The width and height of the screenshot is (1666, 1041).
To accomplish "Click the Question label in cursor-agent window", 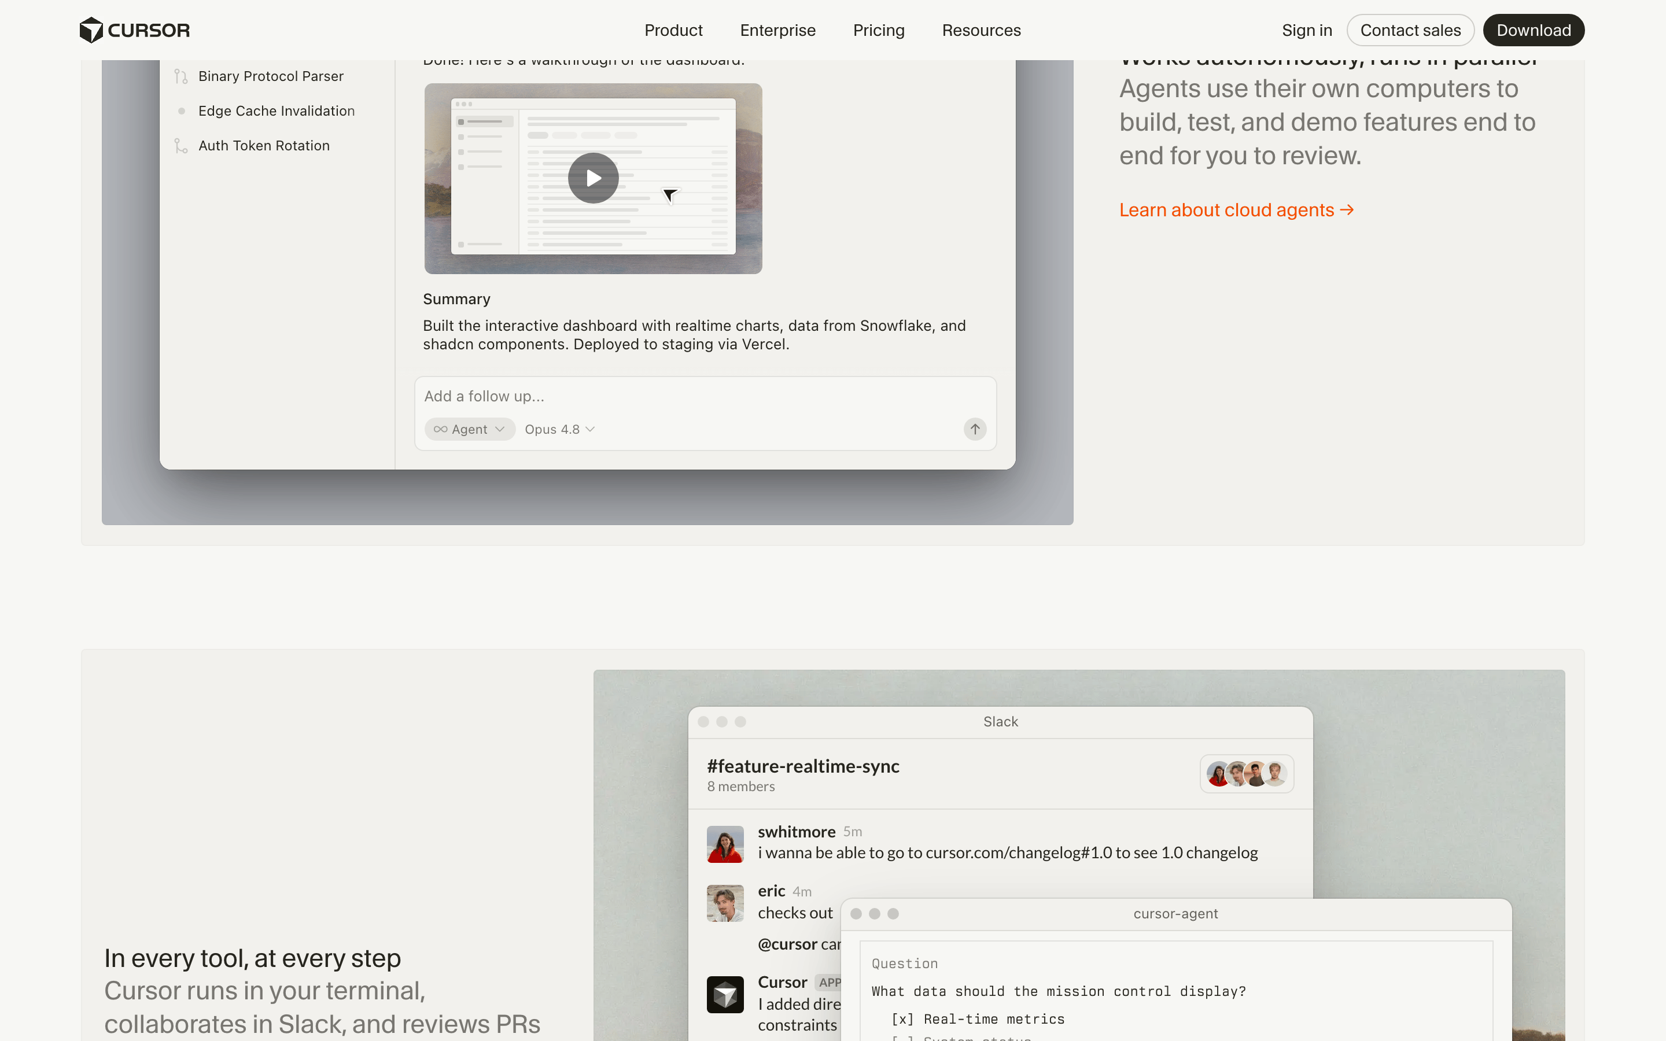I will coord(905,964).
